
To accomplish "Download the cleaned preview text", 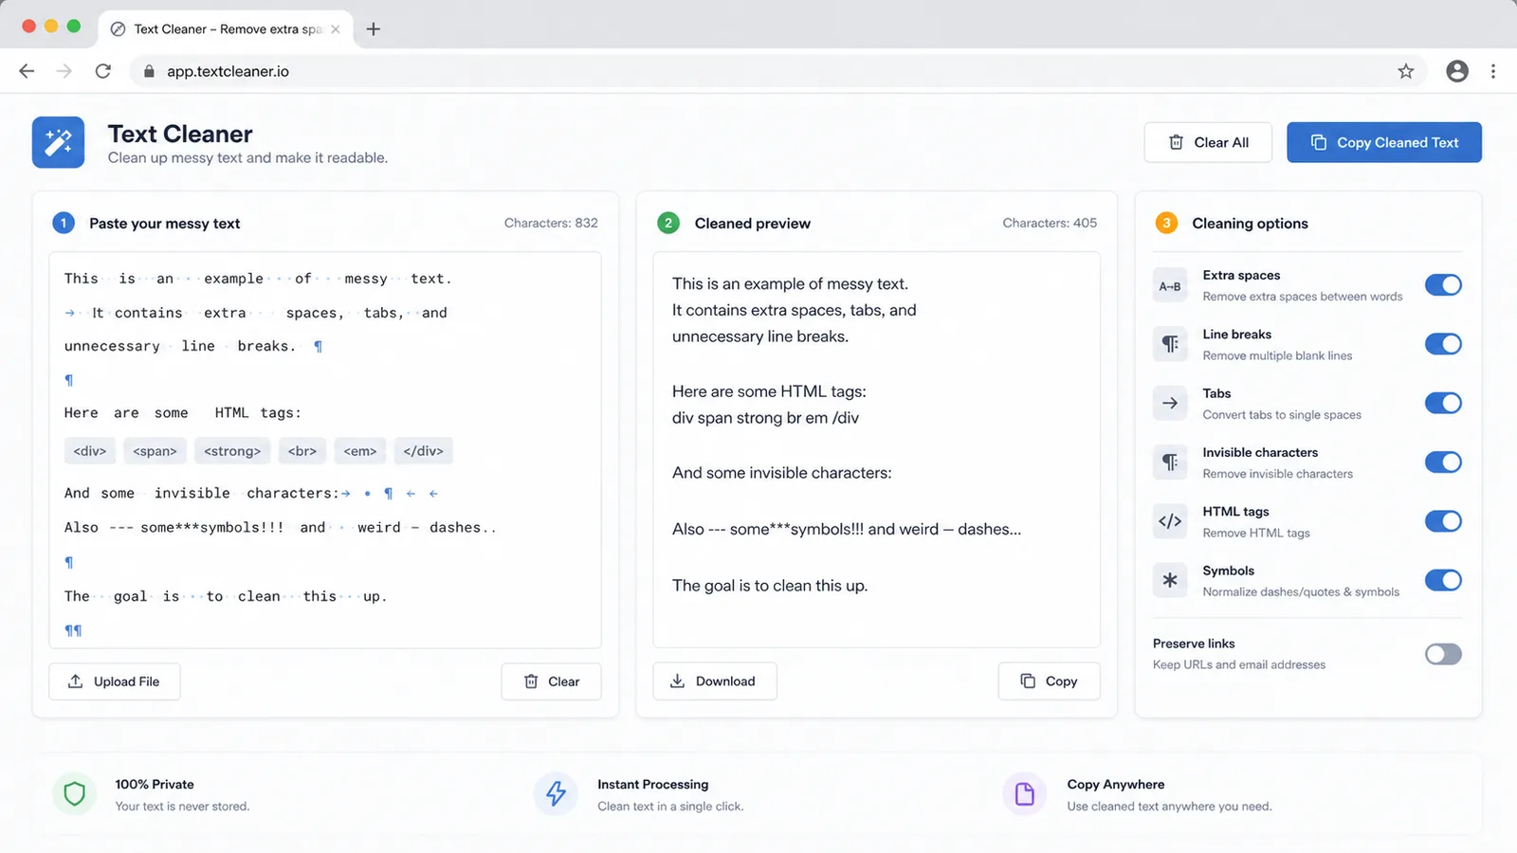I will [x=715, y=681].
